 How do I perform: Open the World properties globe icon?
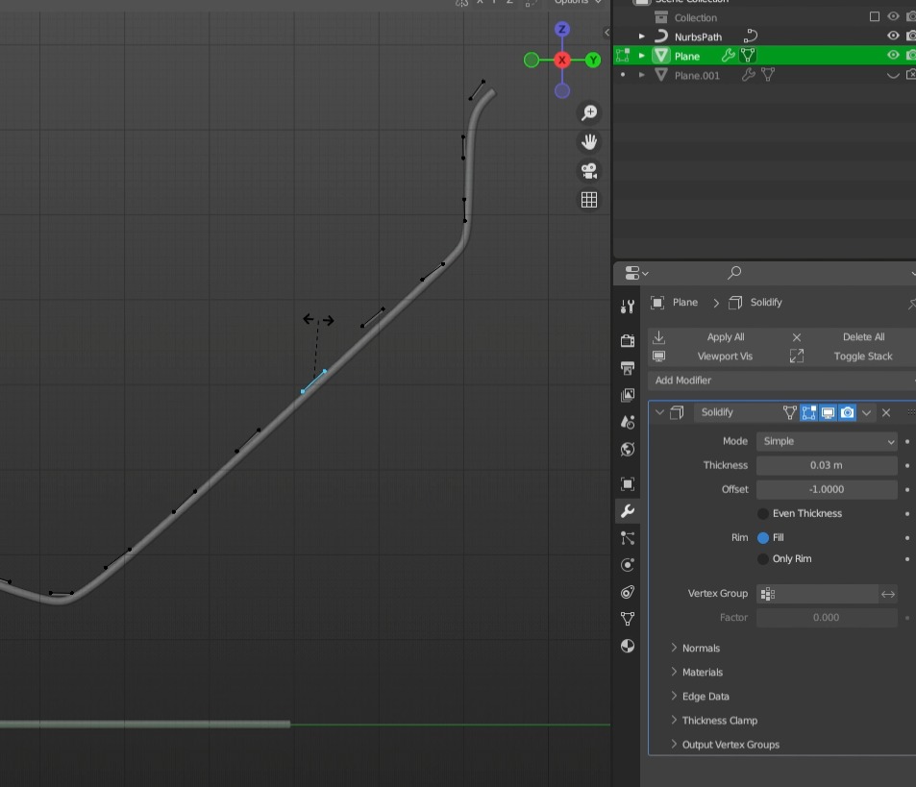tap(628, 449)
